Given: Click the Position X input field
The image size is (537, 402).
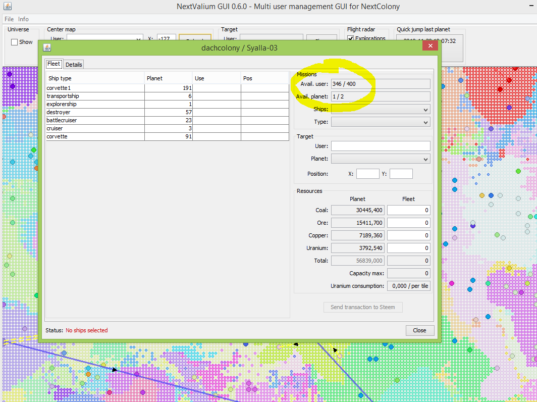Looking at the screenshot, I should click(368, 174).
